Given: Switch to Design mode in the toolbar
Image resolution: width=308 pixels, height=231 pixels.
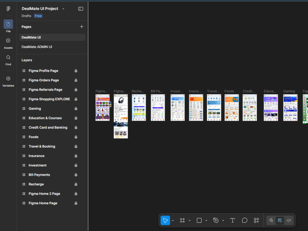Looking at the screenshot, I should pyautogui.click(x=280, y=221).
